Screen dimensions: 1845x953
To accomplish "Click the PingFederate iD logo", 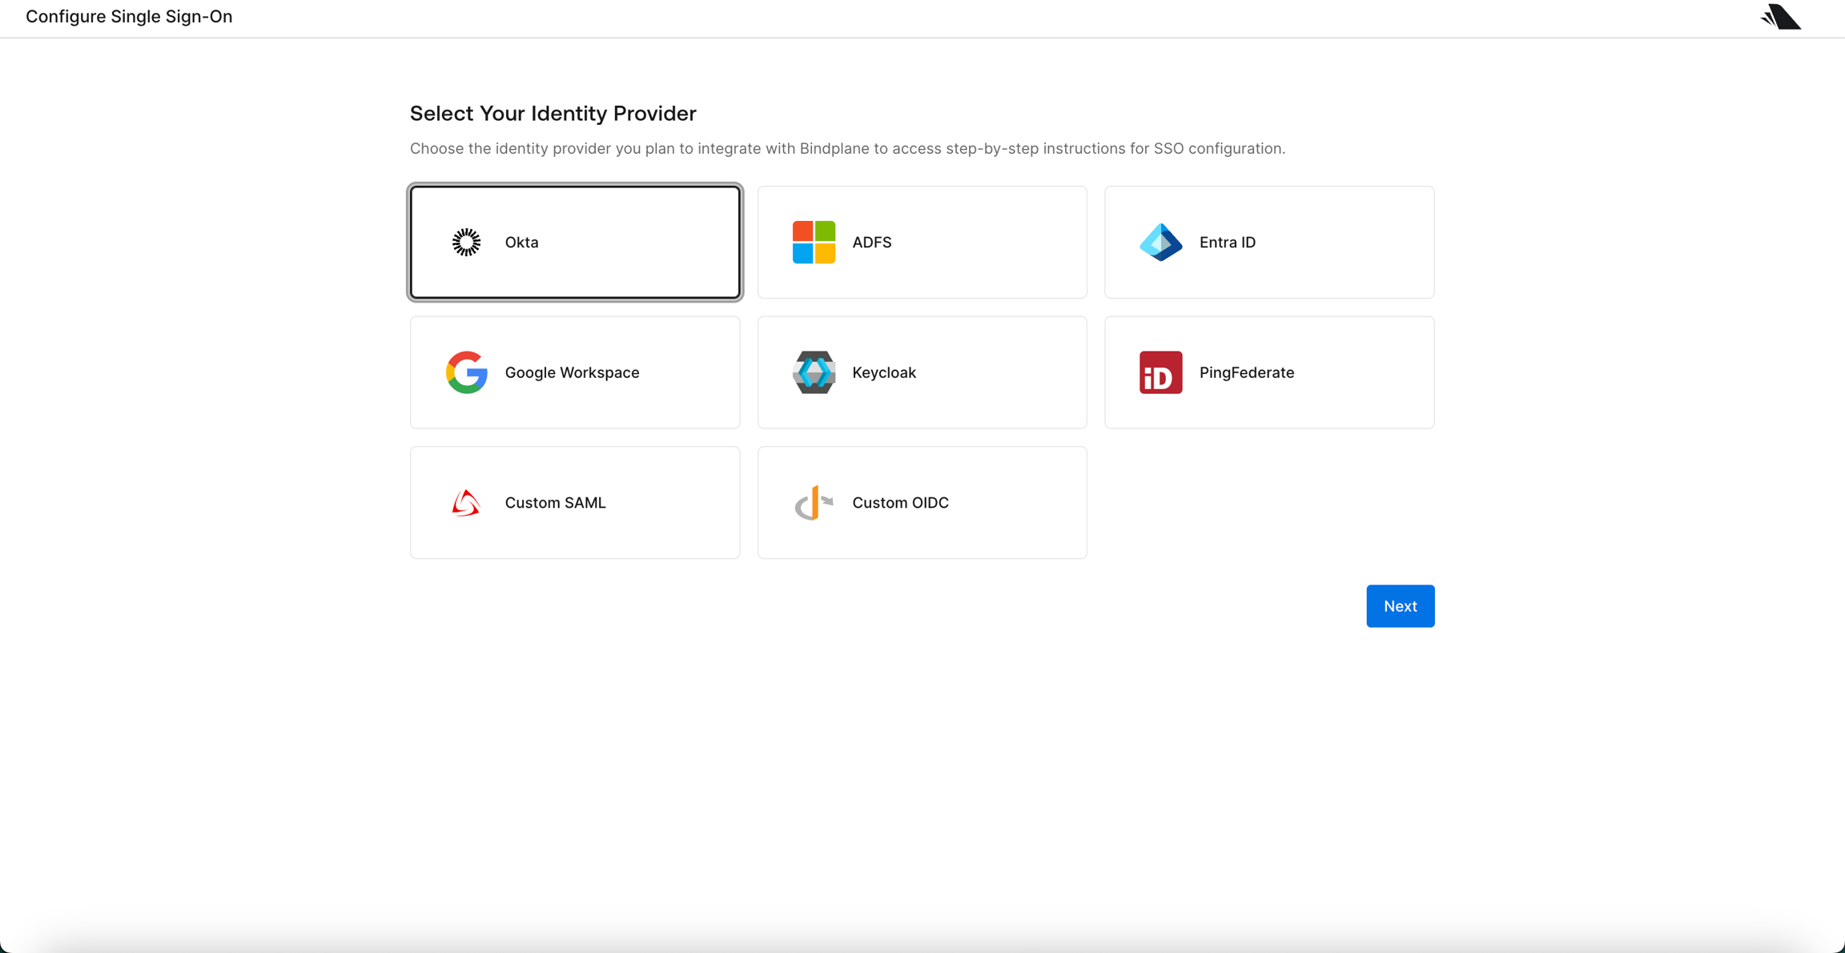I will click(x=1160, y=372).
